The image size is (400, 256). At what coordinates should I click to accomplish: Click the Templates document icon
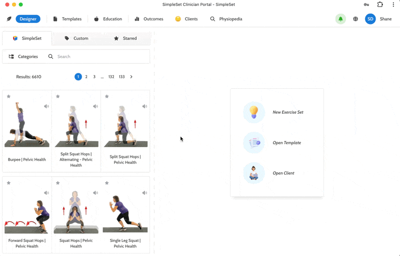(x=55, y=19)
